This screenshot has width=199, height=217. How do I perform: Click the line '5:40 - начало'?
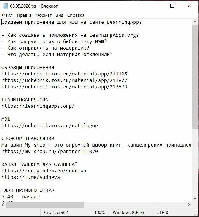point(20,197)
